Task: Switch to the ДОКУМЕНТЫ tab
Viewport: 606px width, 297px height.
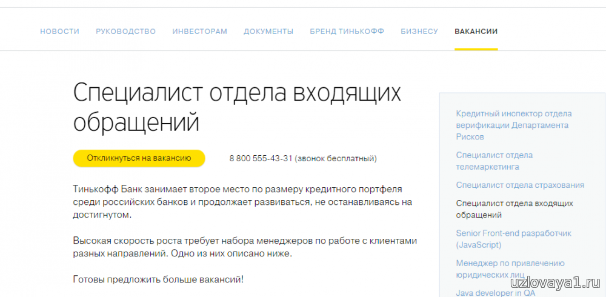Action: pyautogui.click(x=268, y=32)
